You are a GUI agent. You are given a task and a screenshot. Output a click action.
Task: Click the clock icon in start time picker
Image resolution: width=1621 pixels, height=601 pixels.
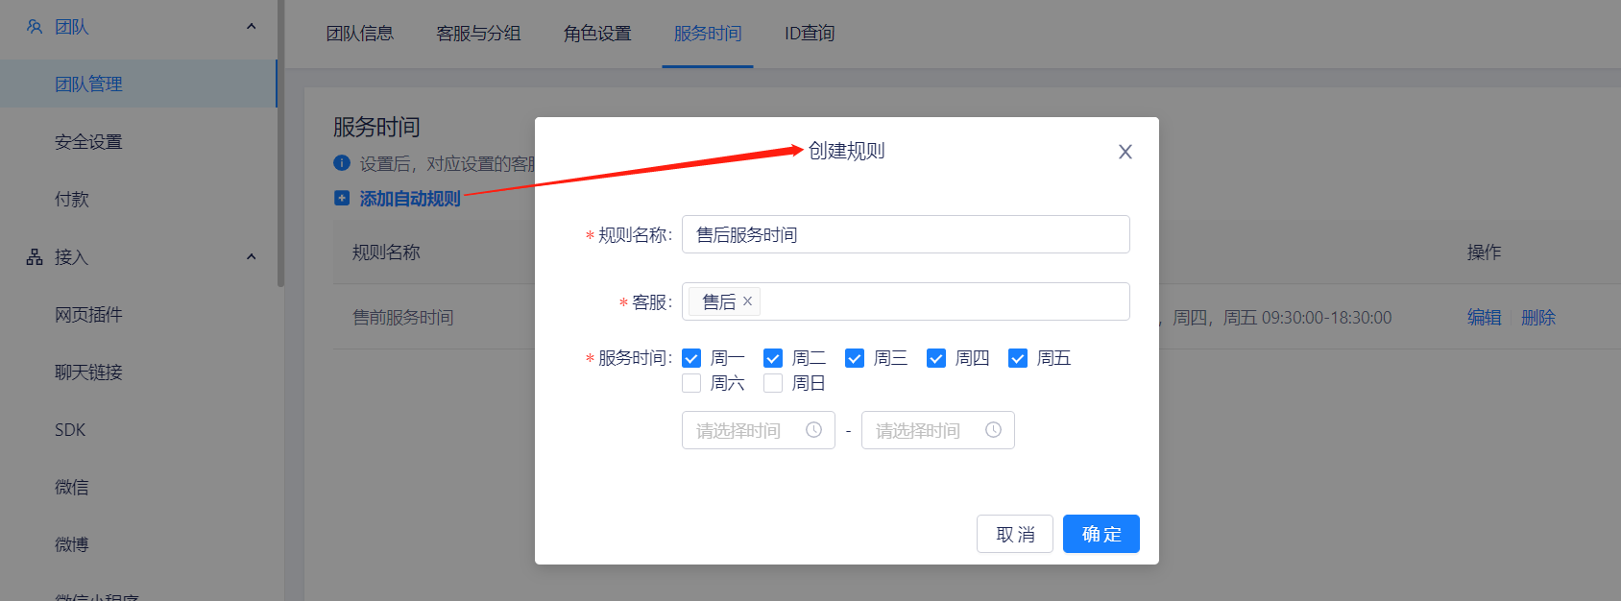pyautogui.click(x=813, y=430)
